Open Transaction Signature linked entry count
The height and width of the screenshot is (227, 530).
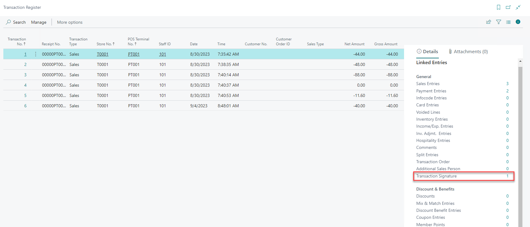coord(507,176)
